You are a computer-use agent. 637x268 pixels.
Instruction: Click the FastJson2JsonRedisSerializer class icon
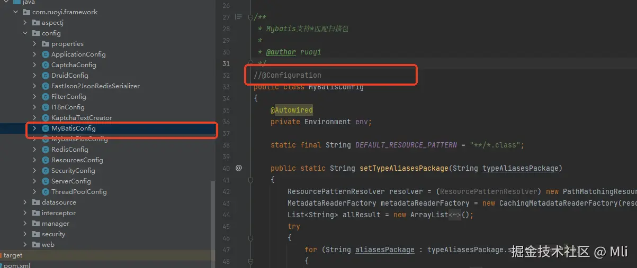tap(46, 86)
